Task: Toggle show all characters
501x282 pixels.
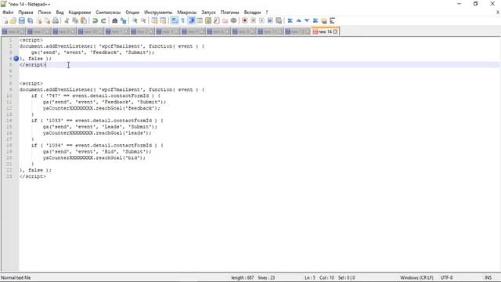Action: click(182, 21)
